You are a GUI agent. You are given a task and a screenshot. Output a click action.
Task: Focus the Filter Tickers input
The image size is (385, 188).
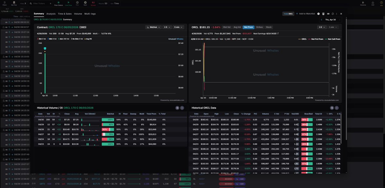40,4
